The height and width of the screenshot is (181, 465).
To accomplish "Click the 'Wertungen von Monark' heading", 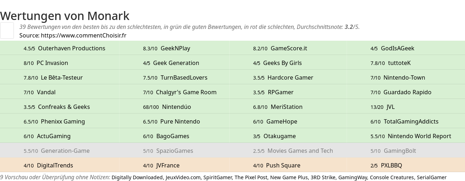I will click(x=65, y=16).
